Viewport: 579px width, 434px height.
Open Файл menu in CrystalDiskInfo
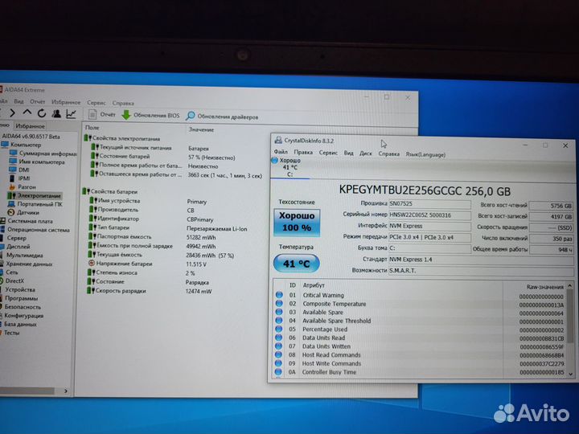(281, 152)
